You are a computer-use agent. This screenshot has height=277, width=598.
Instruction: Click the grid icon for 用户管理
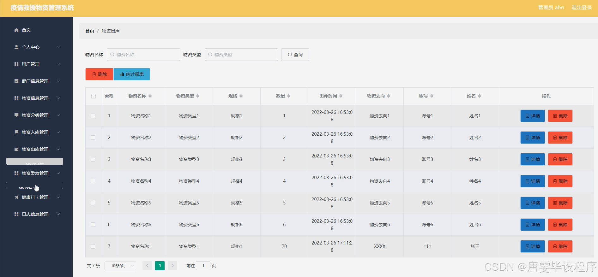(x=16, y=64)
